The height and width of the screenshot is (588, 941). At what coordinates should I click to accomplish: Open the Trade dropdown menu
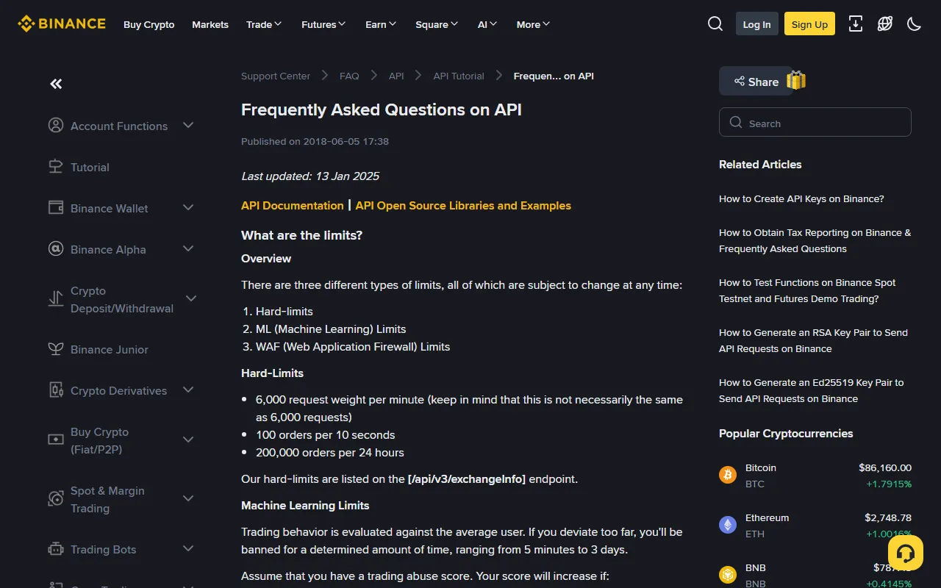click(x=264, y=24)
